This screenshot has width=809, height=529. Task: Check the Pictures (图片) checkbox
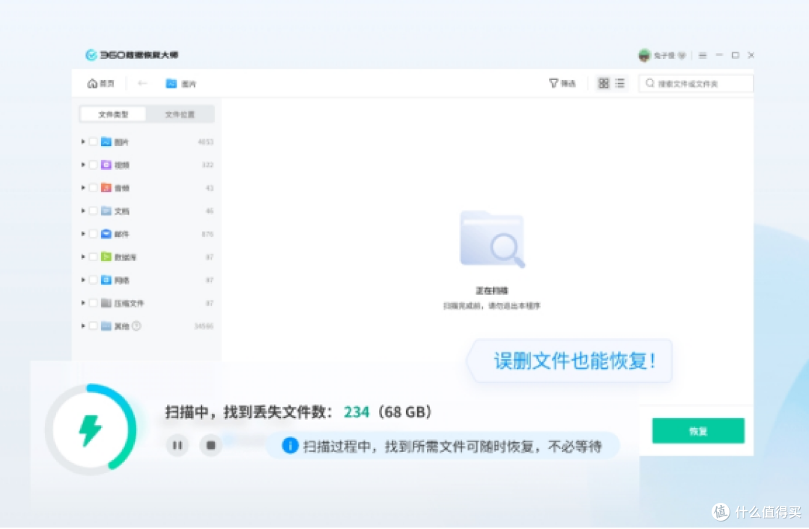point(94,141)
